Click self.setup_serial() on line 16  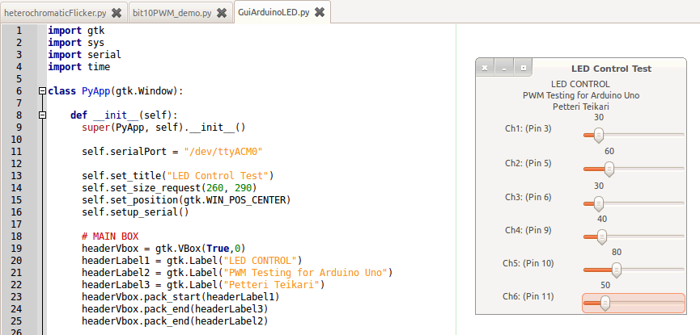(135, 212)
